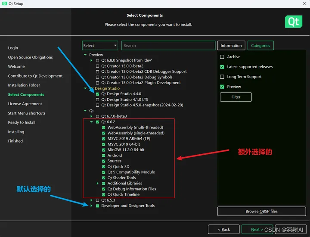Click Browse QBSP files button
Viewport: 310px width, 237px height.
261,211
